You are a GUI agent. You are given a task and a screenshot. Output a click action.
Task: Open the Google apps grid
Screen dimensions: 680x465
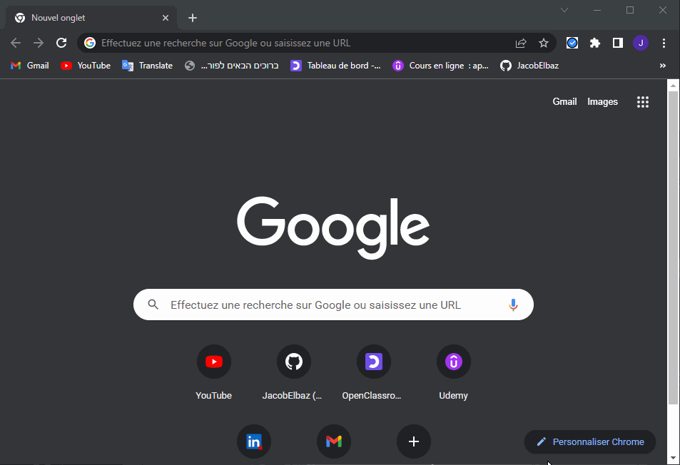point(643,102)
